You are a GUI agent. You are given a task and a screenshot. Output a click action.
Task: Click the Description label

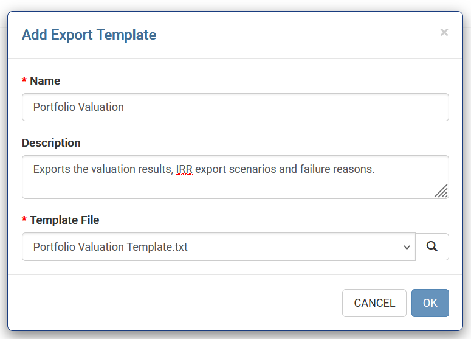[51, 143]
